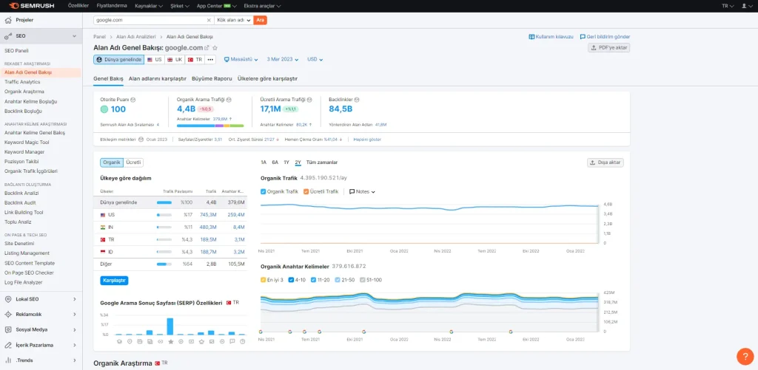Click the orange Ara search button
This screenshot has height=370, width=758.
pos(260,20)
